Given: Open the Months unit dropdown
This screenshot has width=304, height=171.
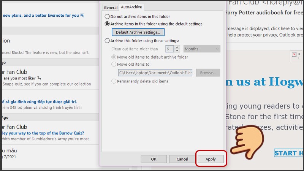Looking at the screenshot, I should (202, 49).
